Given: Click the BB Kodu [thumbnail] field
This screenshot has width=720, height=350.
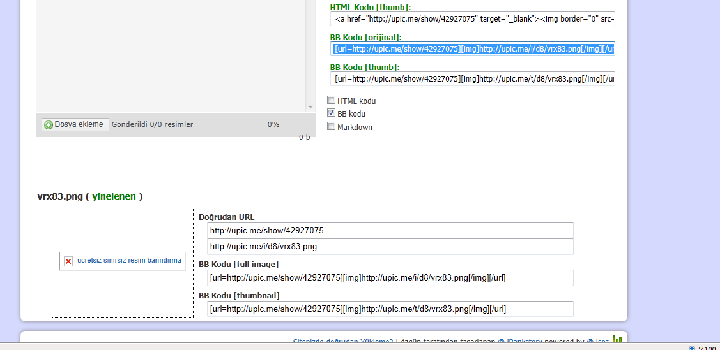Looking at the screenshot, I should [x=390, y=309].
